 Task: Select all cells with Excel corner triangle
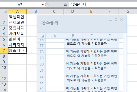[4, 11]
